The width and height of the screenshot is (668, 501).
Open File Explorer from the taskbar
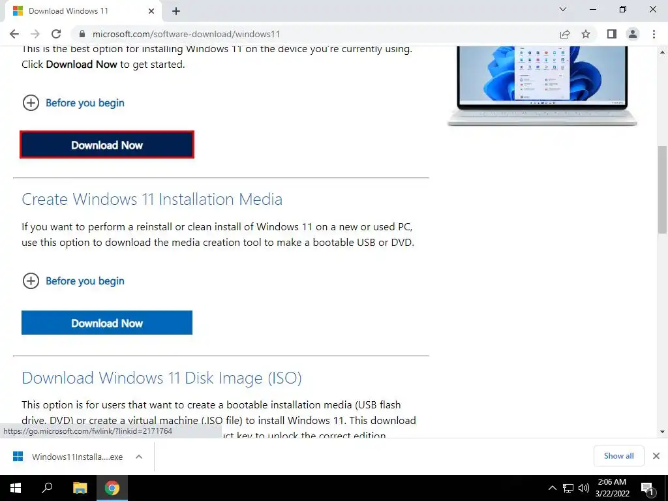(x=80, y=488)
